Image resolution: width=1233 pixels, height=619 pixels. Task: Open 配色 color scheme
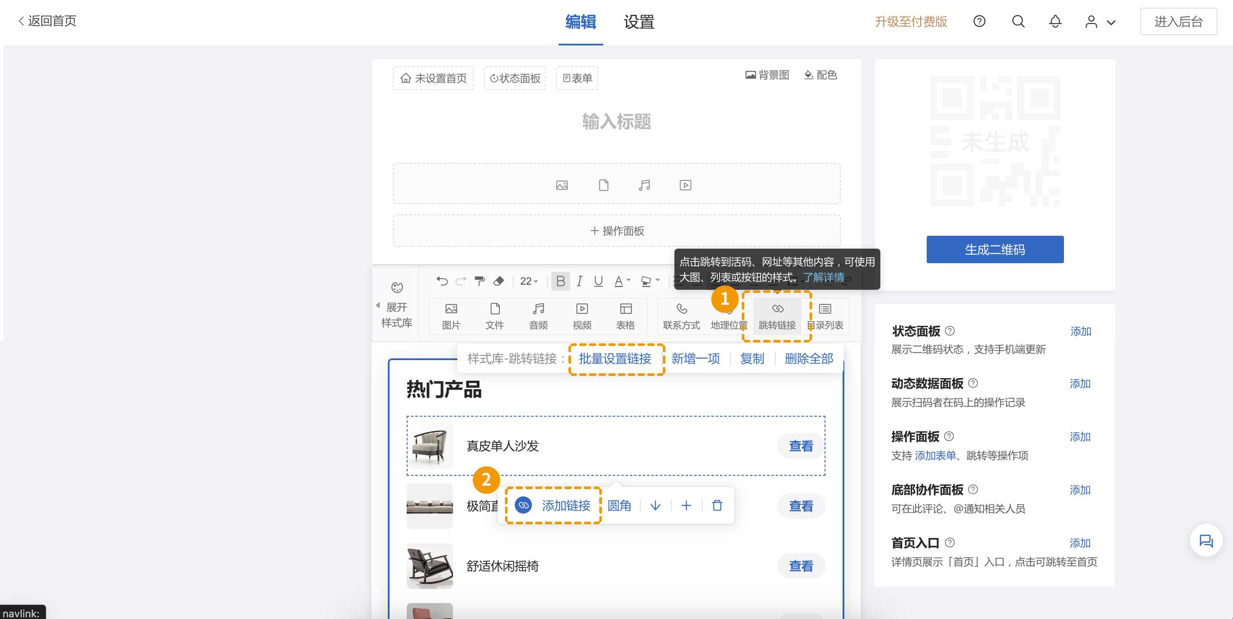pyautogui.click(x=820, y=75)
